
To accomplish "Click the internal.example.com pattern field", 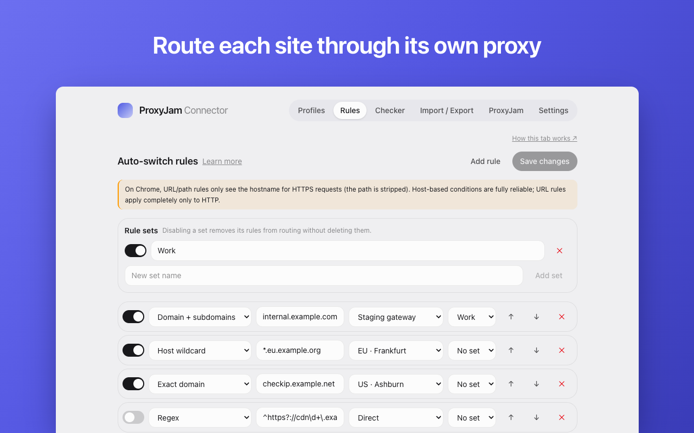I will pyautogui.click(x=300, y=317).
